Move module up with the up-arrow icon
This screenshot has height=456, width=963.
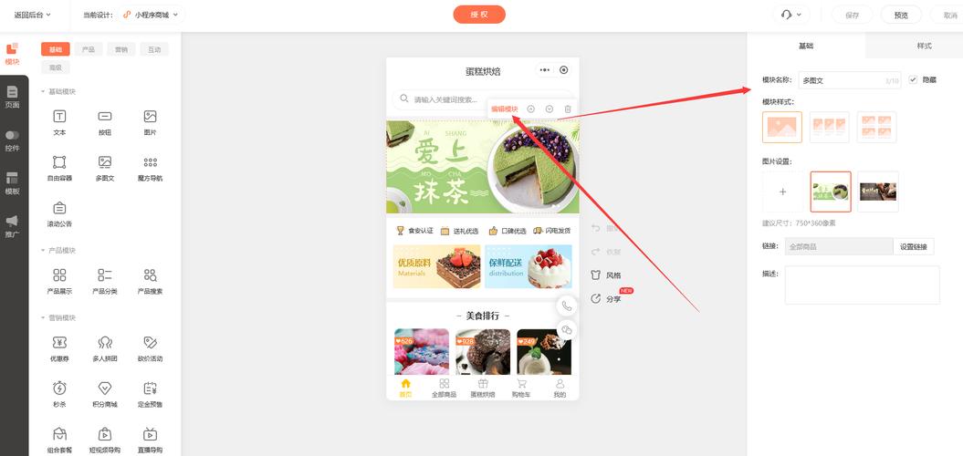pyautogui.click(x=530, y=109)
